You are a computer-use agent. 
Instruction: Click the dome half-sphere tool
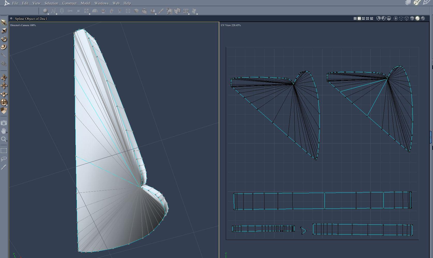(95, 11)
